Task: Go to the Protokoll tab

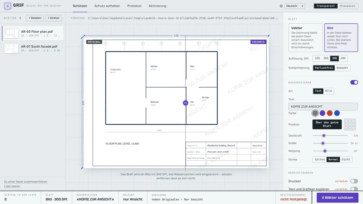Action: tap(134, 6)
